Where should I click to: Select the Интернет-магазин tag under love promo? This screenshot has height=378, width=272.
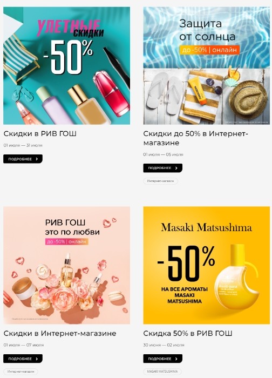click(x=21, y=372)
